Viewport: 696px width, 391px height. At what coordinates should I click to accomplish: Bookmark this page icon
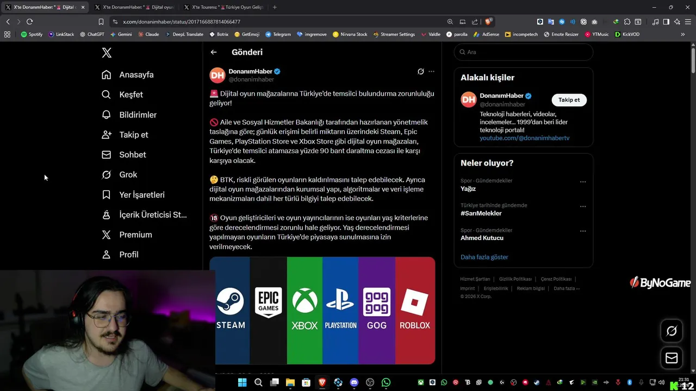101,22
